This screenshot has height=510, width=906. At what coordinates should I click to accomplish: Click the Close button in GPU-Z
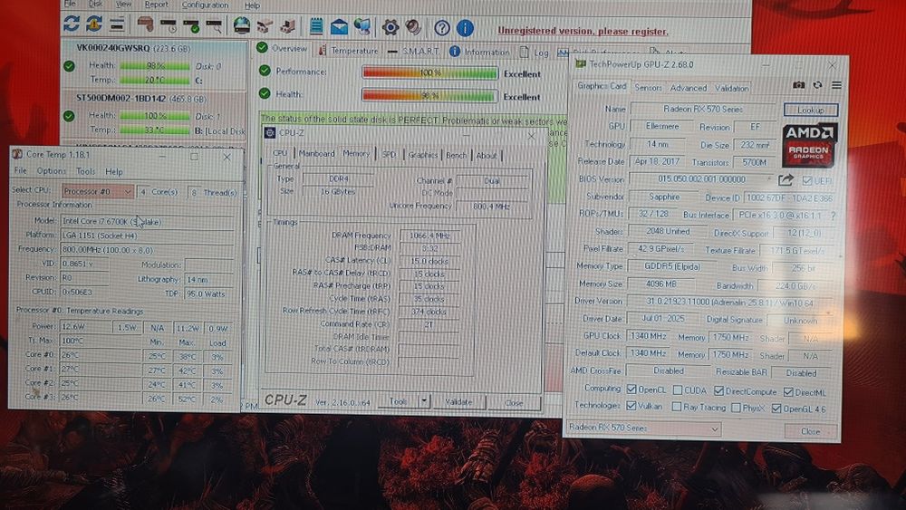point(810,431)
